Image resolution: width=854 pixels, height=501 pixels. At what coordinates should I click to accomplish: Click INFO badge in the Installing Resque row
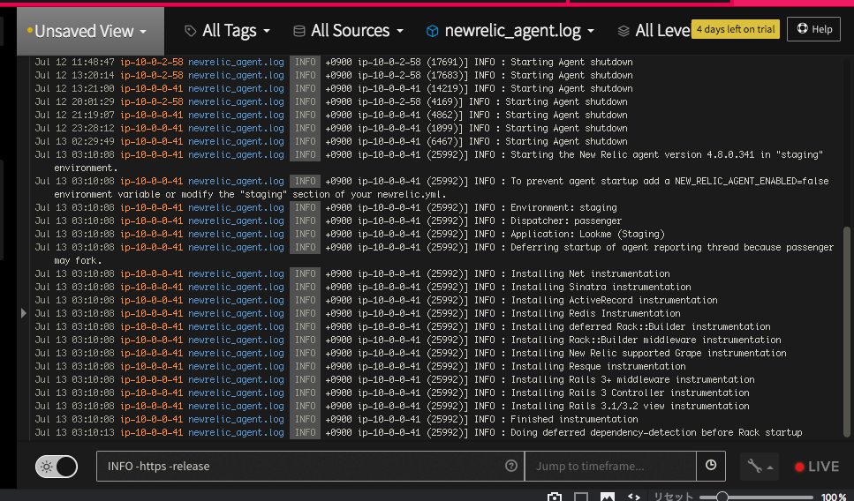coord(305,366)
